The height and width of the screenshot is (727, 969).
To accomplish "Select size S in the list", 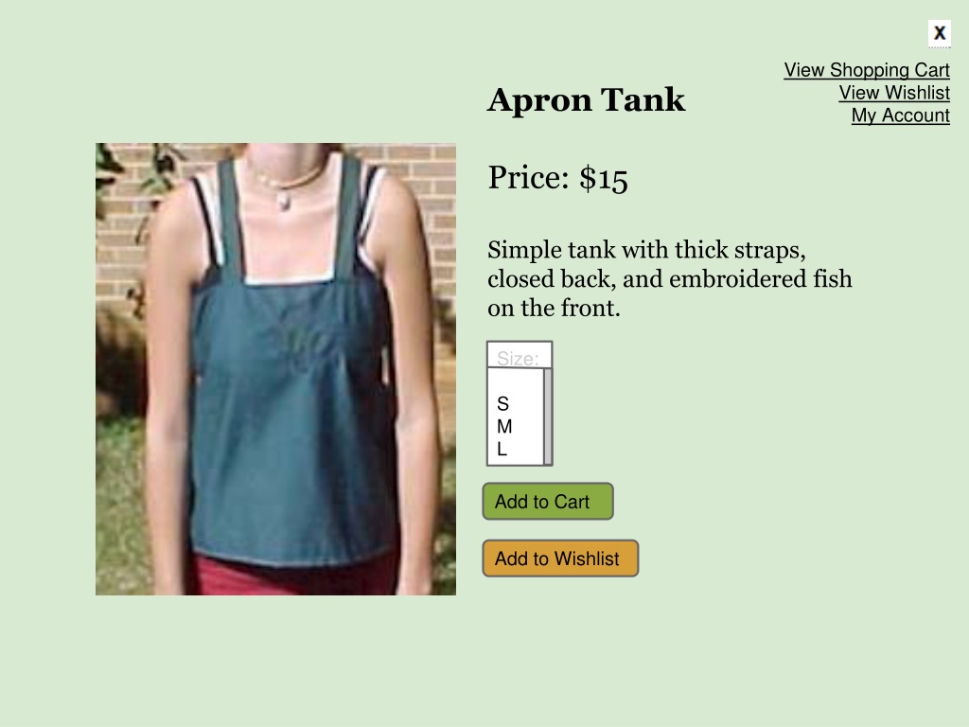I will pos(515,403).
